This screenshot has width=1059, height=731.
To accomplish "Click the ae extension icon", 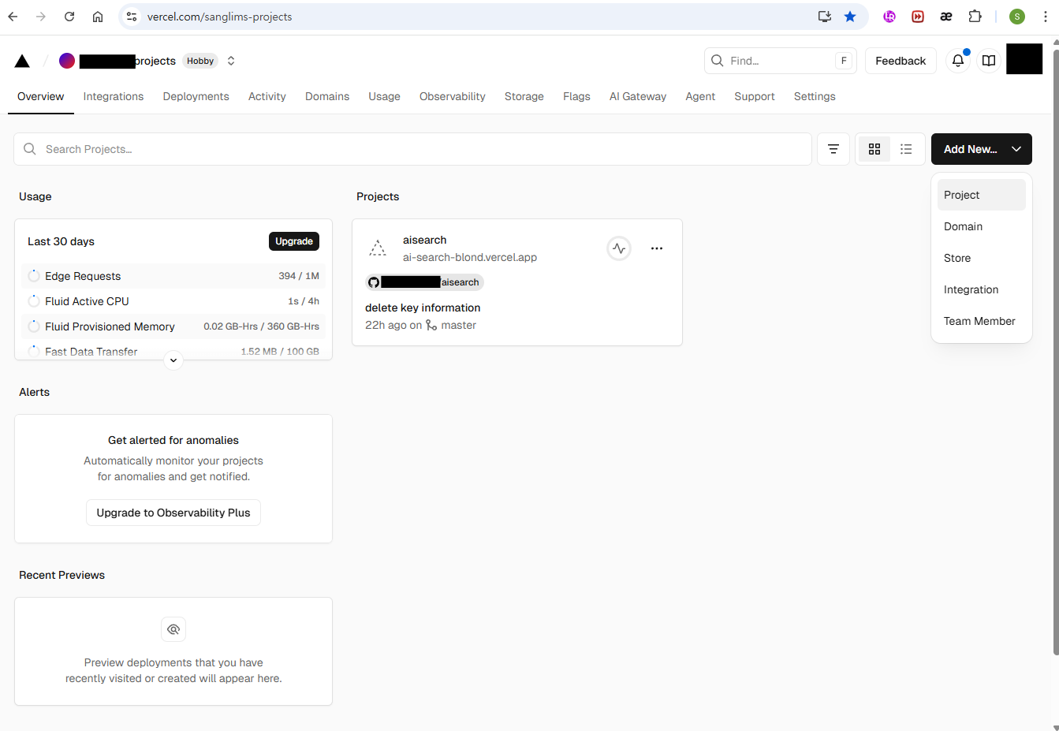I will 946,17.
